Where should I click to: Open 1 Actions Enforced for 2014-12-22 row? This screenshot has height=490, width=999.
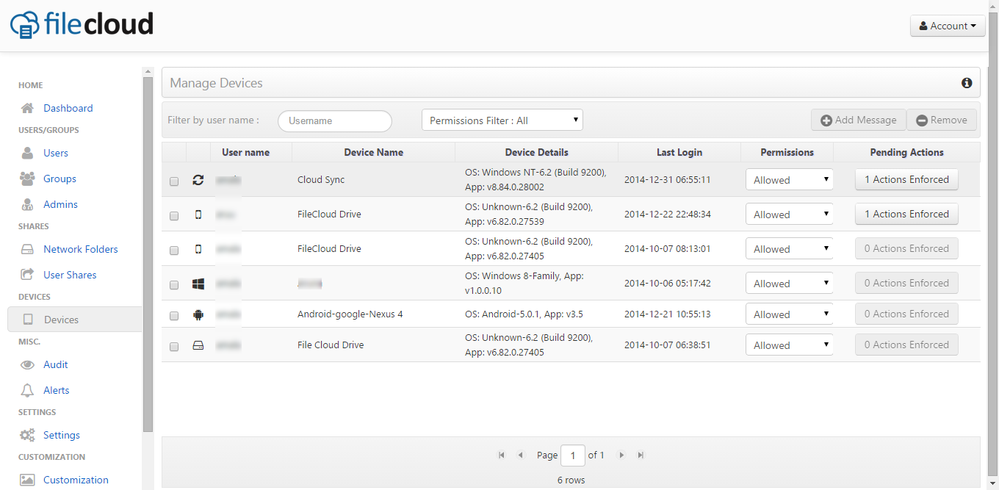pyautogui.click(x=906, y=214)
